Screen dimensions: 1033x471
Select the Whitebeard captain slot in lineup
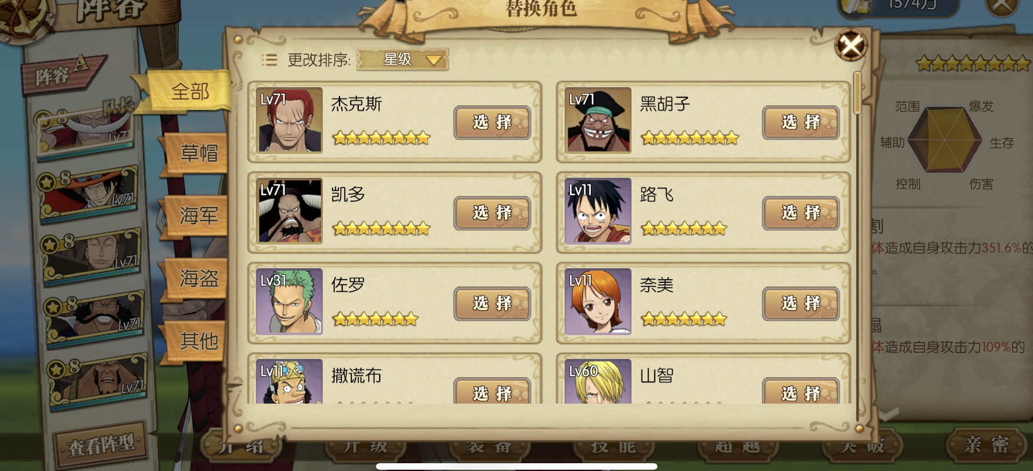85,130
